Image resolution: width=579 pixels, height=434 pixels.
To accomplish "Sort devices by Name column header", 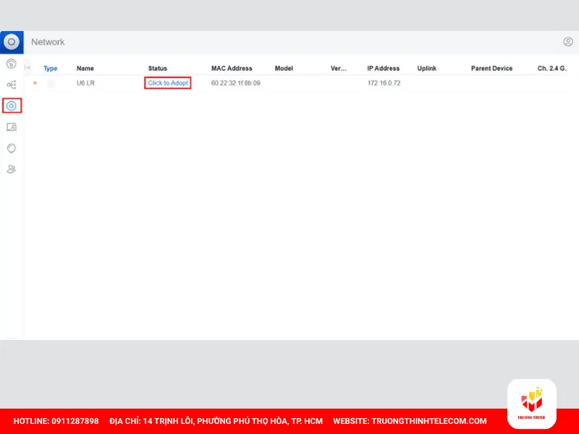I will coord(85,68).
